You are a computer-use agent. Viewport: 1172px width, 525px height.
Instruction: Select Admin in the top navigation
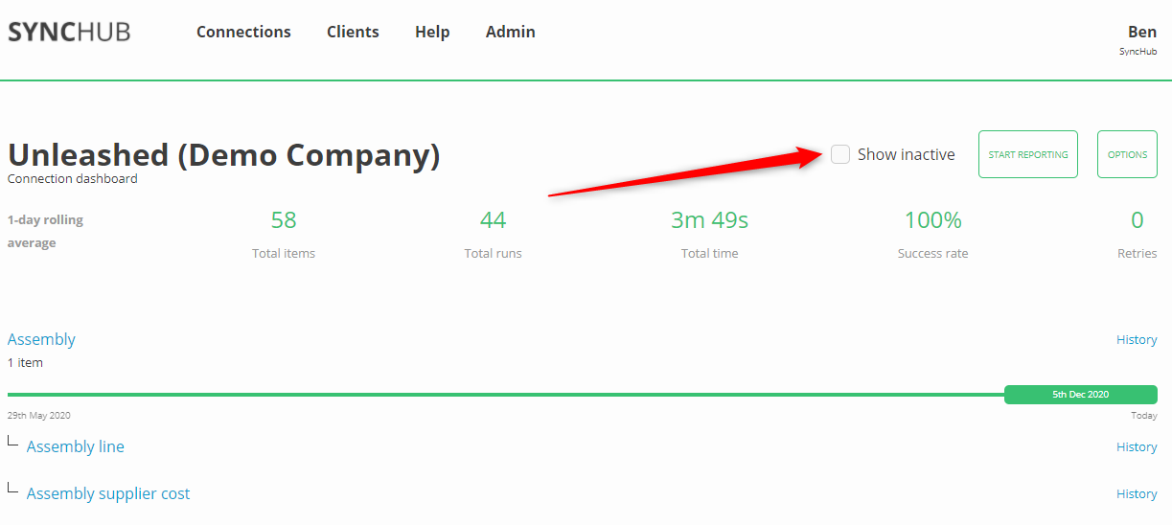[510, 32]
